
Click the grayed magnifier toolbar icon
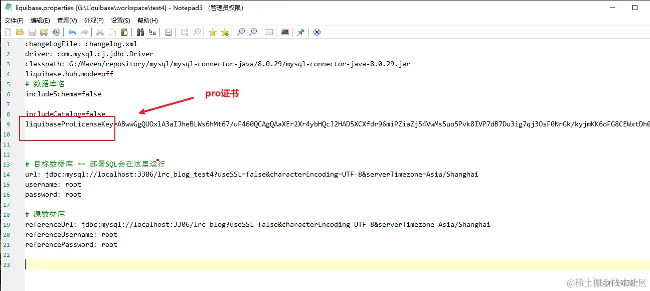pyautogui.click(x=197, y=32)
